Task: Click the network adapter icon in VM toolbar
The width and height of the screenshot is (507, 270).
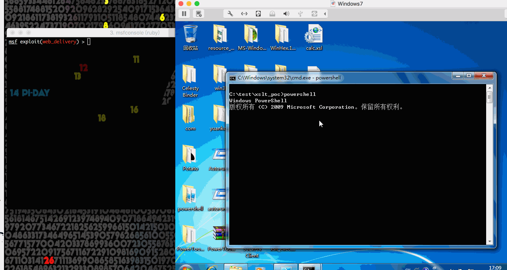Action: (x=244, y=14)
